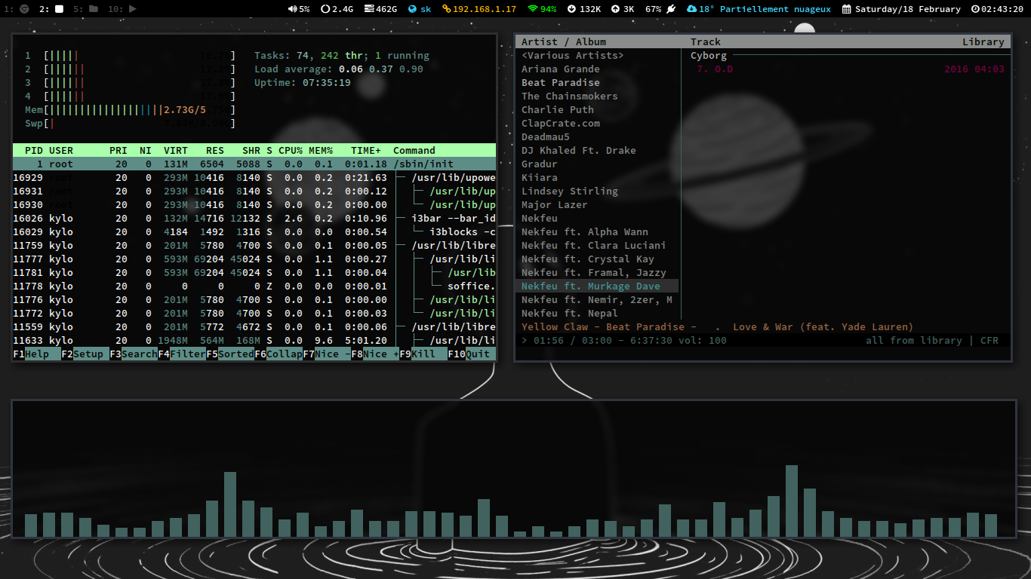Click the Command column header in htop
The width and height of the screenshot is (1031, 579).
point(414,150)
